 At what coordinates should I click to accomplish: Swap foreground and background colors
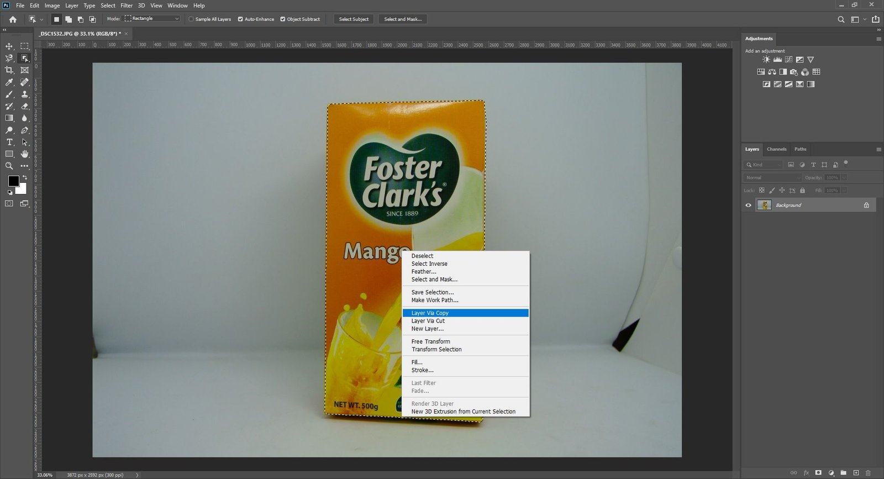pyautogui.click(x=24, y=177)
